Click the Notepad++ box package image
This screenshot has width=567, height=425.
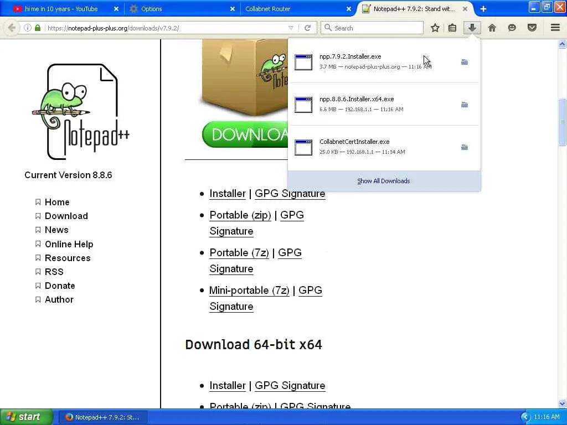click(244, 77)
